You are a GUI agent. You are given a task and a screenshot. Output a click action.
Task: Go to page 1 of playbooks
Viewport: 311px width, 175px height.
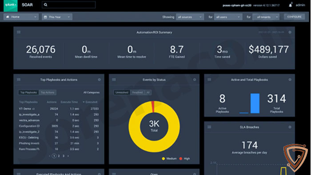click(x=54, y=156)
